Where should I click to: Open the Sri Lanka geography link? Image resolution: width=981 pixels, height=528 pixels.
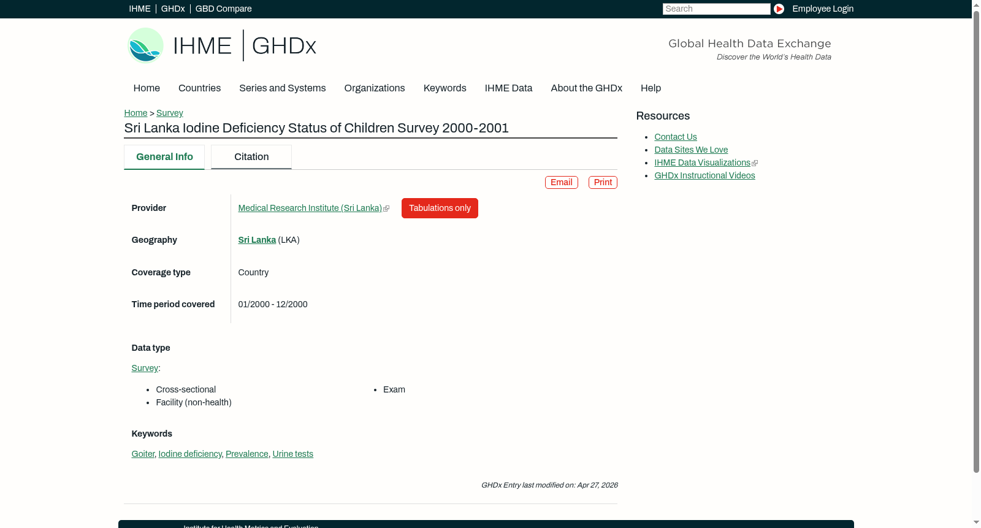pyautogui.click(x=257, y=240)
